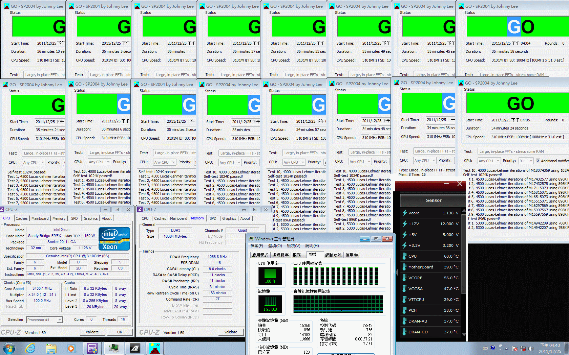Viewport: 569px width, 355px height.
Task: Click the +3.3V lightning bolt sensor icon
Action: point(404,245)
